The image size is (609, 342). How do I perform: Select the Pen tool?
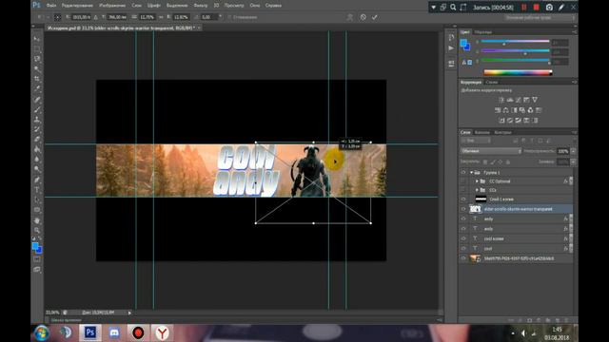pos(37,180)
